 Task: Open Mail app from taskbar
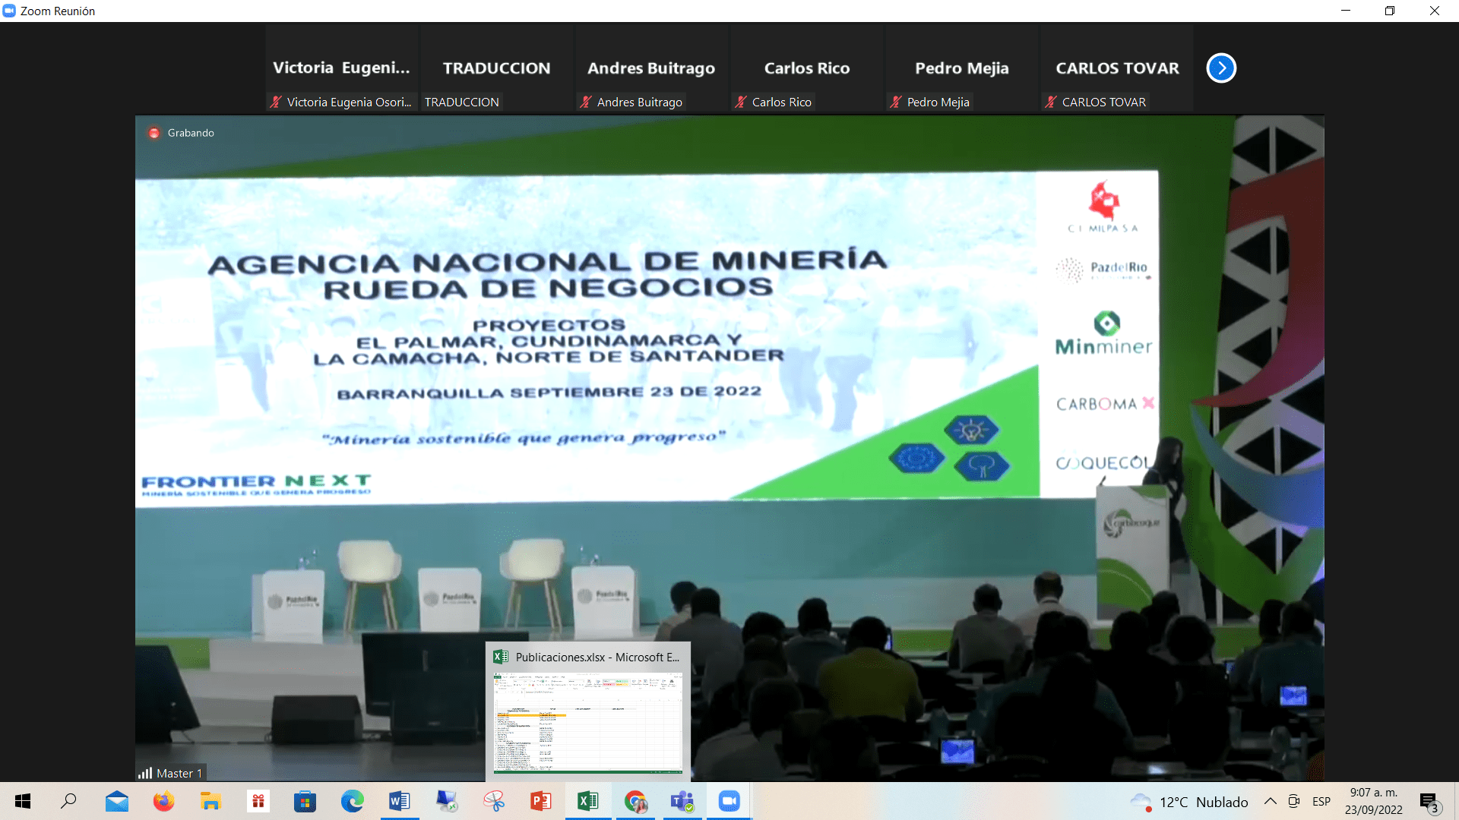click(x=116, y=801)
